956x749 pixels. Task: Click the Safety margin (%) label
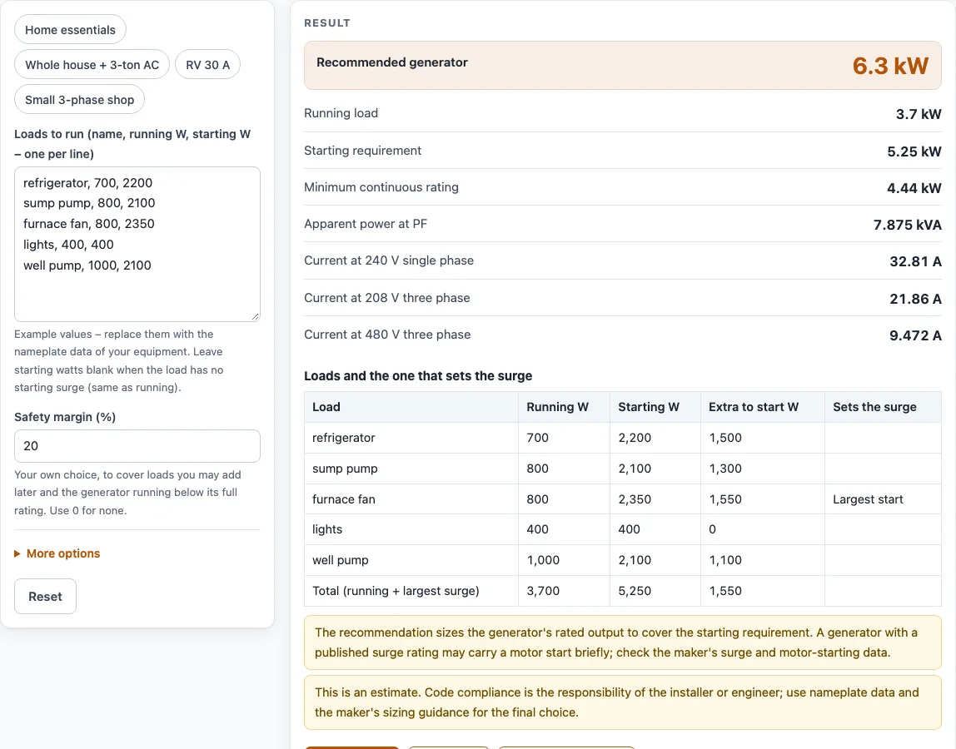point(65,417)
